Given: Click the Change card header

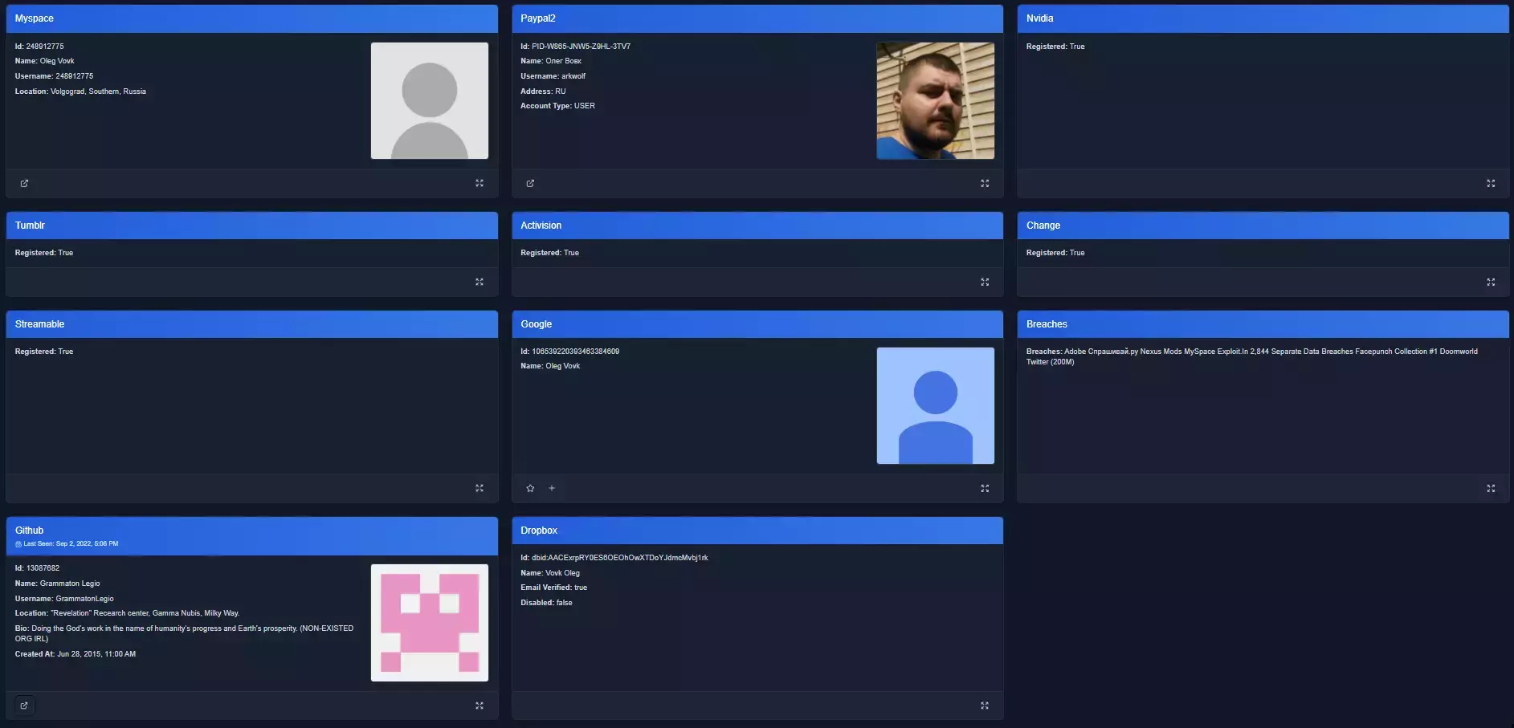Looking at the screenshot, I should (x=1263, y=226).
